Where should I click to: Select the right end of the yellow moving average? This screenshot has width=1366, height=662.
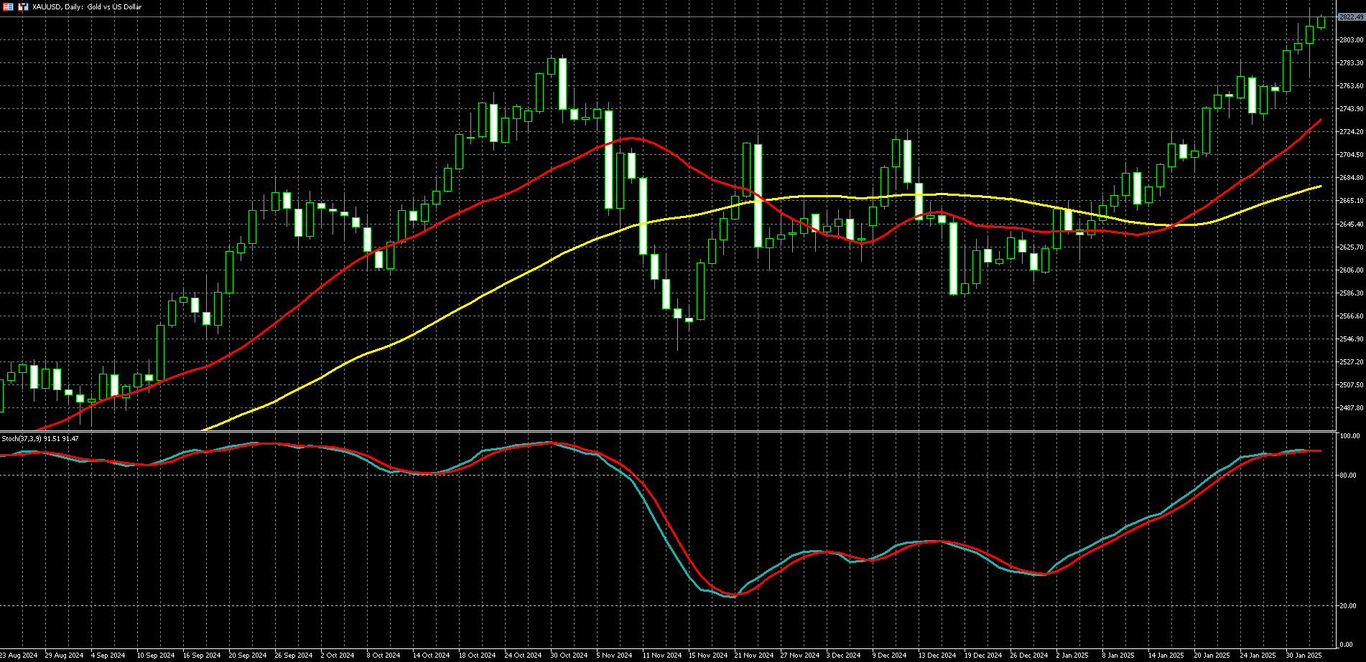tap(1320, 186)
